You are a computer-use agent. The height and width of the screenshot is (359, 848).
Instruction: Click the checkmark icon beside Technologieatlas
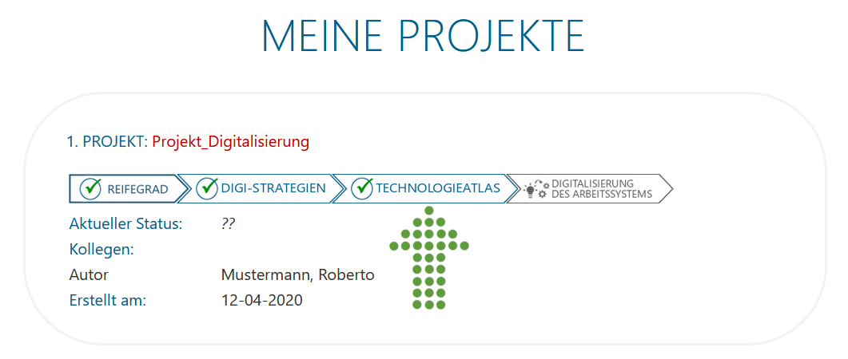[x=362, y=187]
